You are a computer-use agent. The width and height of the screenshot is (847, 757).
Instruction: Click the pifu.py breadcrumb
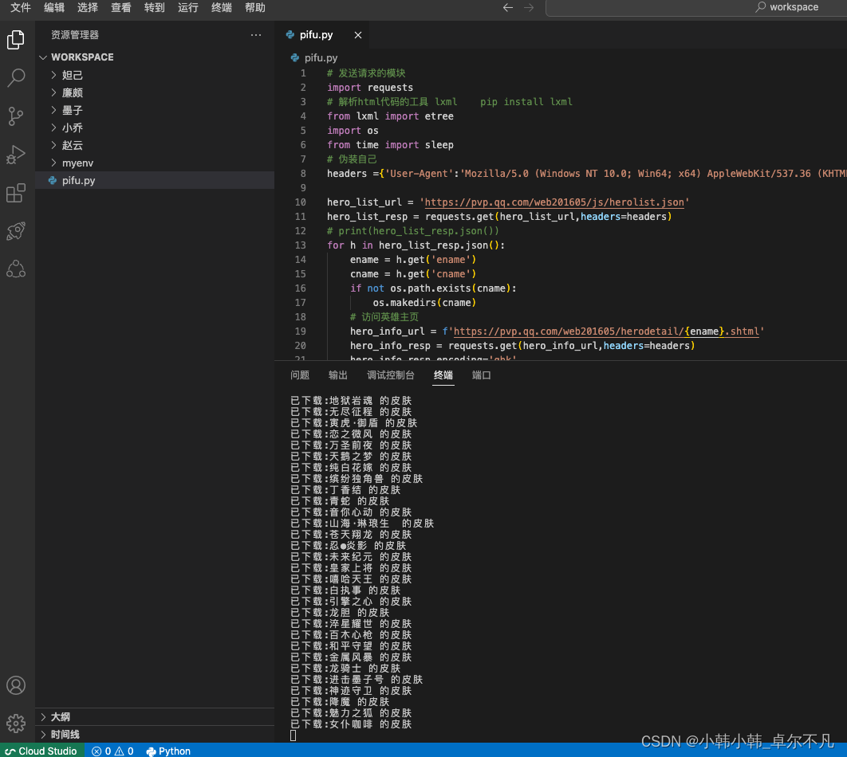pos(314,57)
